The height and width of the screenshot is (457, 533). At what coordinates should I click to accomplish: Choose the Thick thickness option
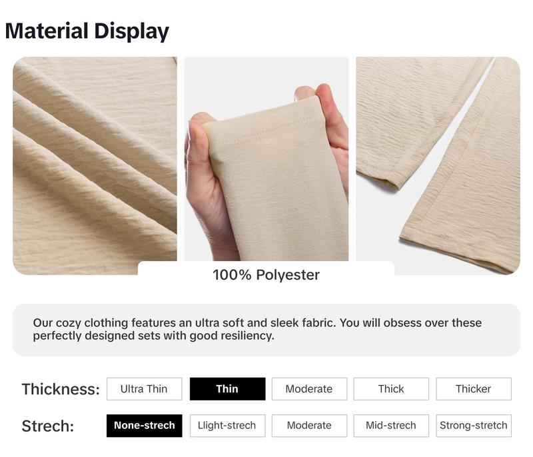[x=391, y=388]
